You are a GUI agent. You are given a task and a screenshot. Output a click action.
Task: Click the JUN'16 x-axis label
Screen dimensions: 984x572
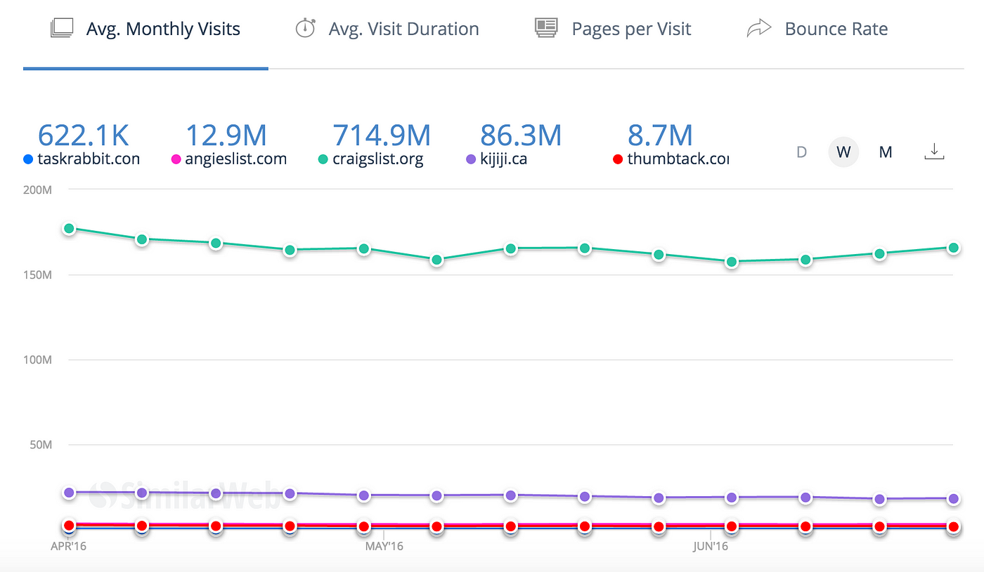tap(711, 546)
